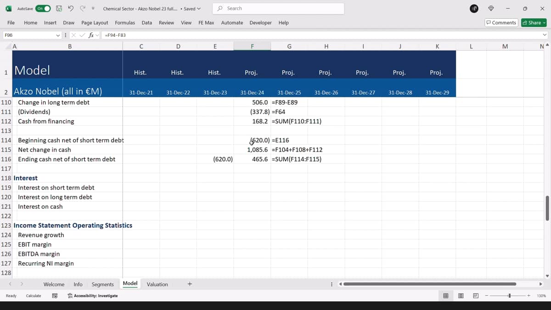
Task: Click the Cancel (X) formula bar icon
Action: (73, 35)
